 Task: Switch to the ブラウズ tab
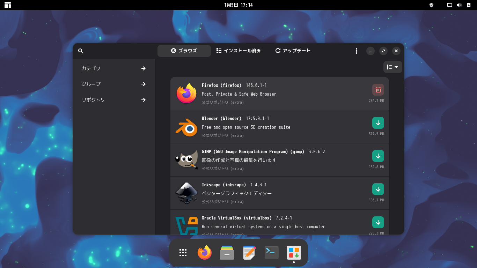(184, 51)
